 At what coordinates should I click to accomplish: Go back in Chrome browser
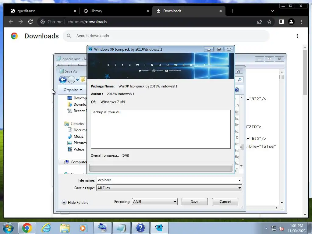pyautogui.click(x=11, y=22)
